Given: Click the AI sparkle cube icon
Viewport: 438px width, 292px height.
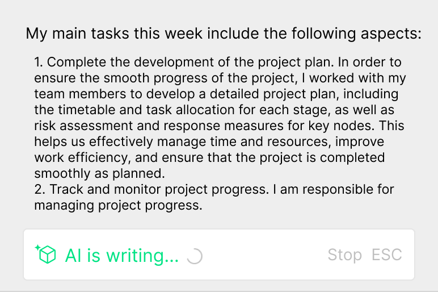Looking at the screenshot, I should click(45, 255).
